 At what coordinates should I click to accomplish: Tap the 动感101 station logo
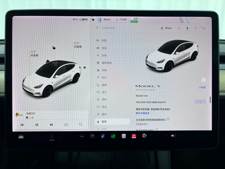click(19, 115)
